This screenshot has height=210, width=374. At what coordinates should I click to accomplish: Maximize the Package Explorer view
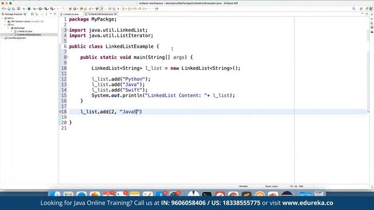(55, 14)
